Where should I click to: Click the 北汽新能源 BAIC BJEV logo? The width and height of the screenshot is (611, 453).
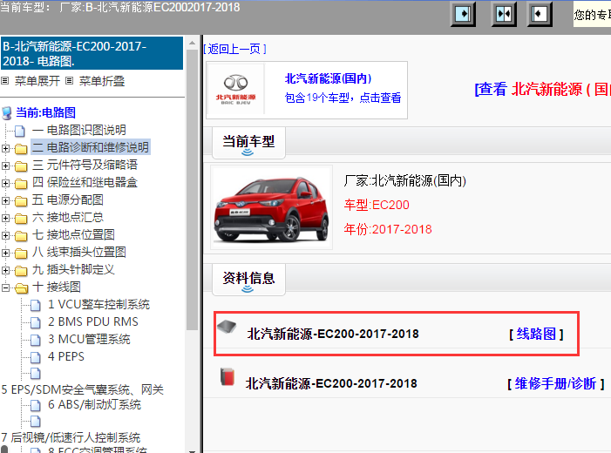pyautogui.click(x=235, y=90)
